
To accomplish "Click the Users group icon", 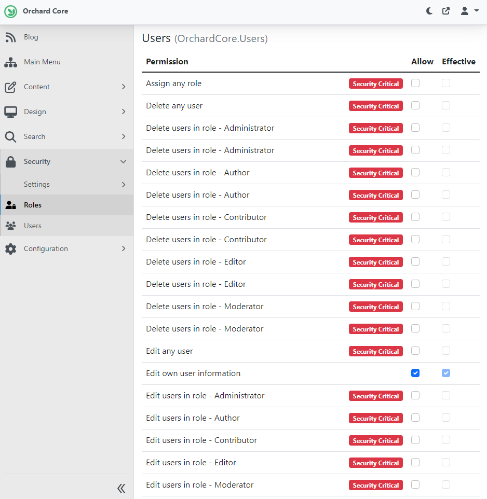I will point(10,226).
